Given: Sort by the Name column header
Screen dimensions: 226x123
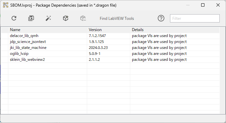Looking at the screenshot, I should coord(48,30).
